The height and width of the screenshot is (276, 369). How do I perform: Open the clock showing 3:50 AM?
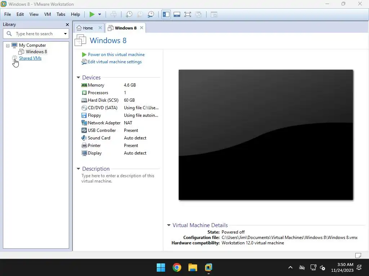click(342, 267)
